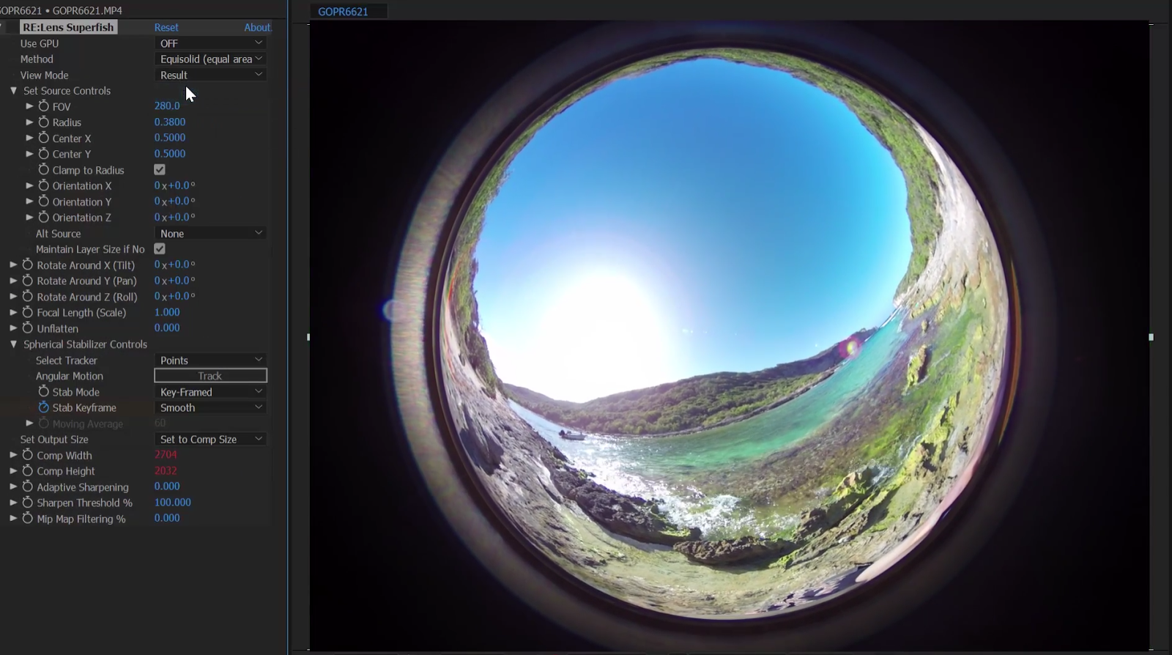Screen dimensions: 1172x655
Task: Toggle Rotate Around Z (Roll) stopwatch
Action: coord(28,296)
